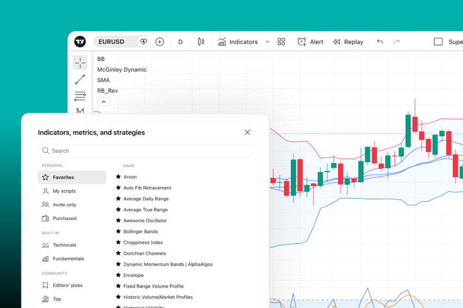Toggle the star for Bollinger Bands
The height and width of the screenshot is (308, 463).
pos(118,231)
